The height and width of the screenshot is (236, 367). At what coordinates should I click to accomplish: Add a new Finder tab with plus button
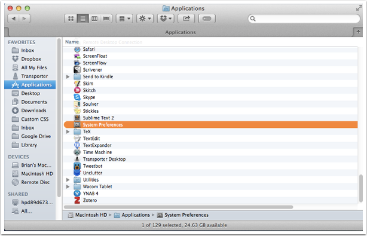pos(358,32)
